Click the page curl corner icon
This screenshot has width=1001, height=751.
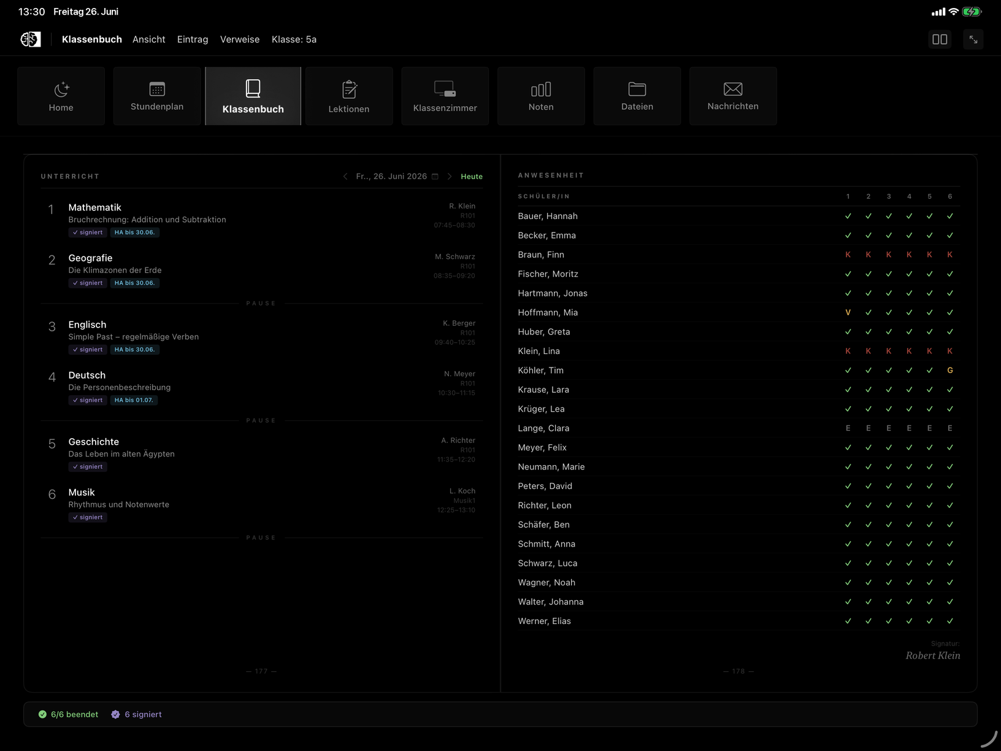point(989,739)
